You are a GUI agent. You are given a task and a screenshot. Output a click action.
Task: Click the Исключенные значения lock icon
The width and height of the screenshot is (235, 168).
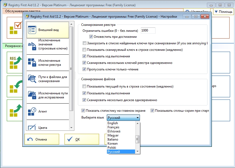pos(32,46)
